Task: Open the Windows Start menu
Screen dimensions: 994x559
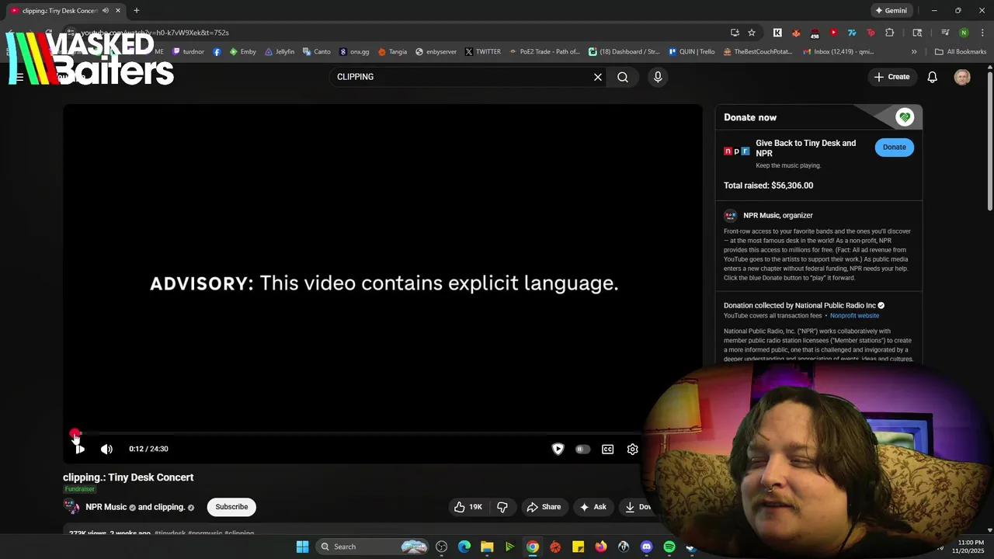Action: pyautogui.click(x=303, y=547)
